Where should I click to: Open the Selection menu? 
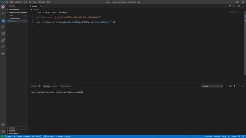(18, 2)
